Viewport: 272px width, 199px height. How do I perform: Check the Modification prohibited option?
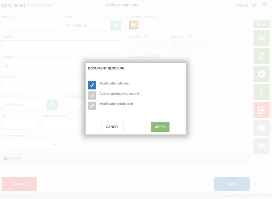coord(92,106)
